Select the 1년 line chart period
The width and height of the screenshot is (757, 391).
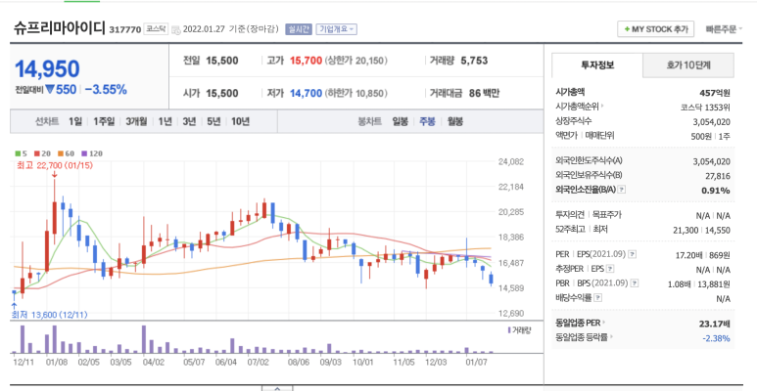165,121
